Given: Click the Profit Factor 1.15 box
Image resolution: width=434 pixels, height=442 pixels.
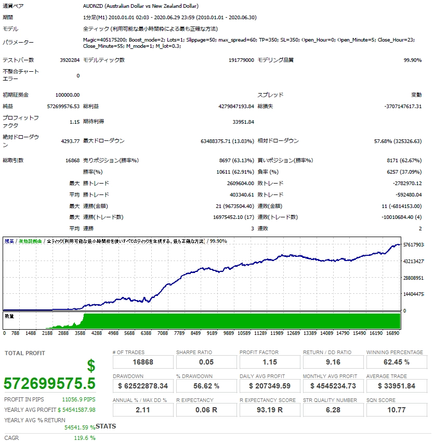Looking at the screenshot, I should click(x=270, y=362).
